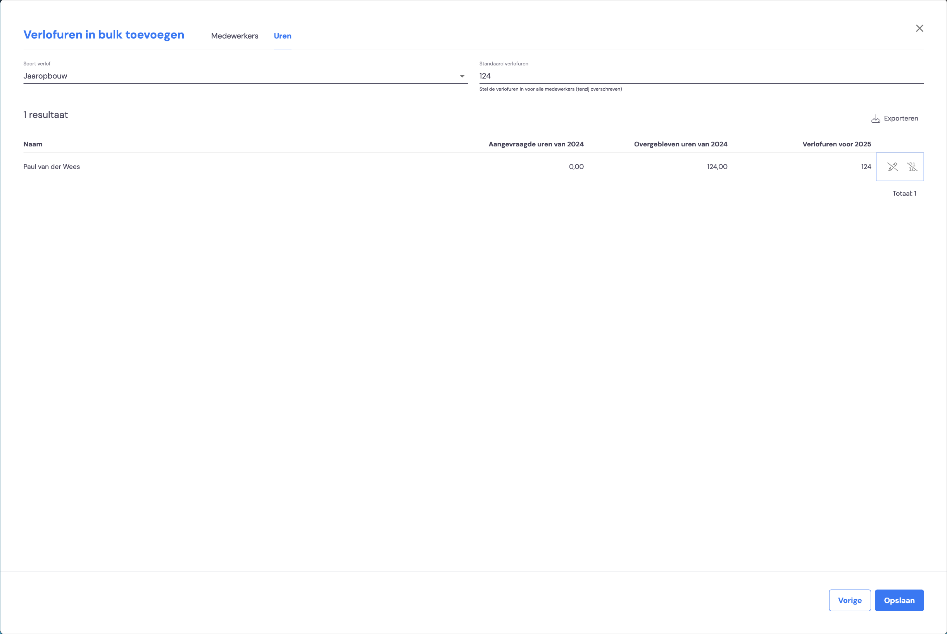Save with the Opslaan button

[x=899, y=600]
